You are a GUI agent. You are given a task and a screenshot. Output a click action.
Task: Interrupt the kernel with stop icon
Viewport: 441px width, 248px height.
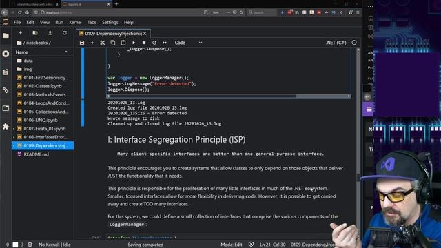[x=144, y=43]
